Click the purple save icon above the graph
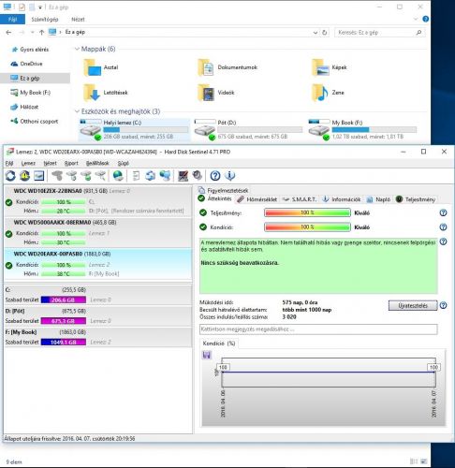Image resolution: width=455 pixels, height=468 pixels. 207,355
